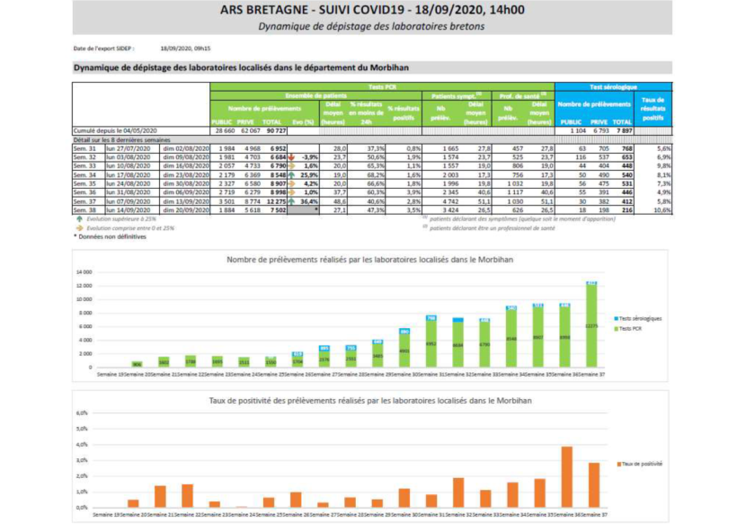Click the '-3,9%' evolution value
Viewport: 737px width, 532px height.
pos(310,157)
